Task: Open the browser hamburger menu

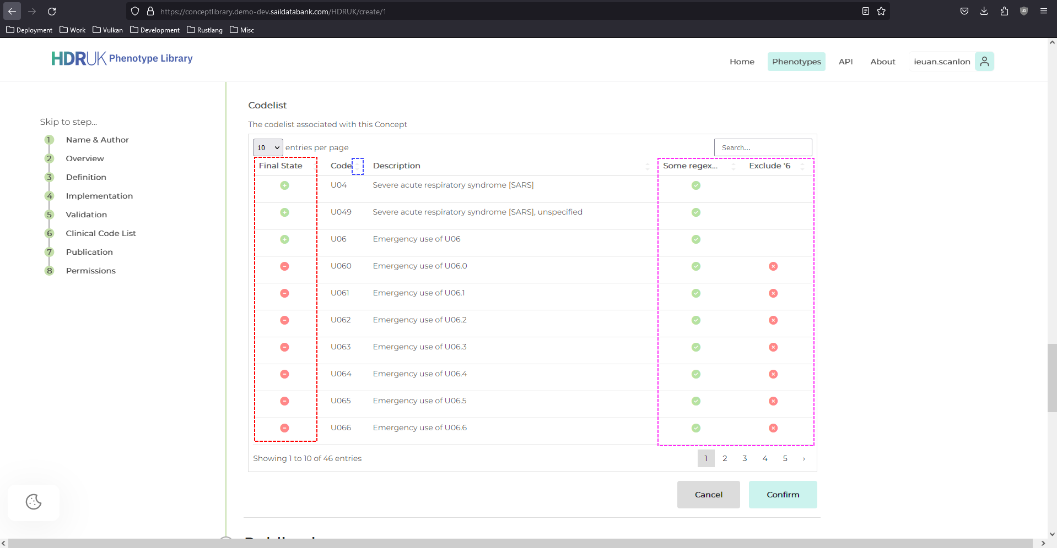Action: point(1044,11)
